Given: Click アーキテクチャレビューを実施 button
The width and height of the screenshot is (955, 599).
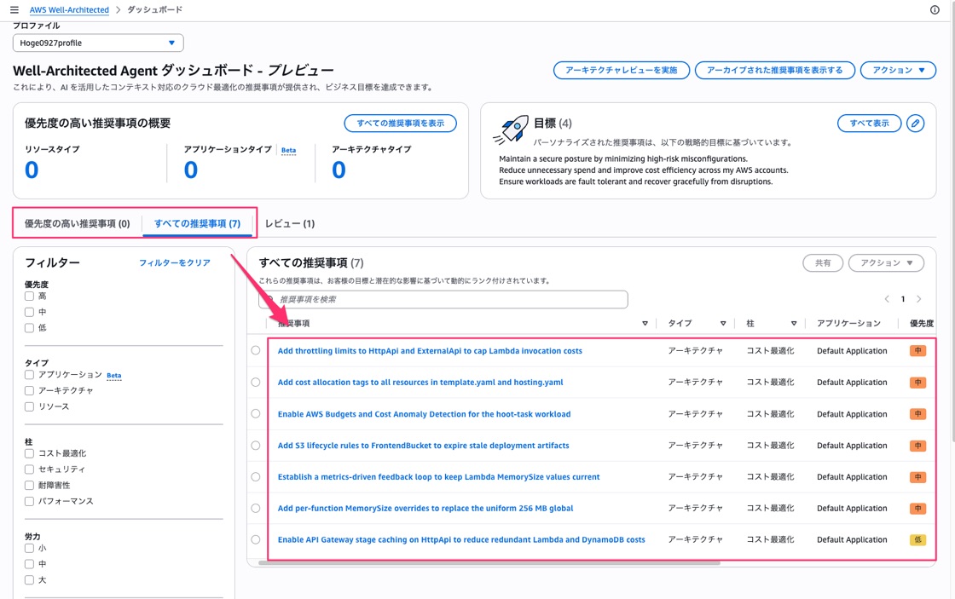Looking at the screenshot, I should [622, 70].
